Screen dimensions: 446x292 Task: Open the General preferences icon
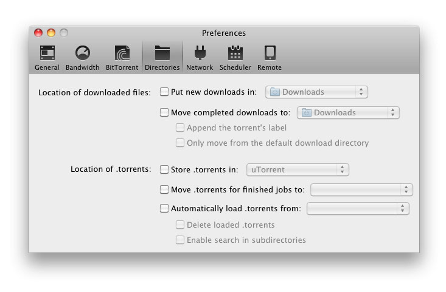pos(47,53)
